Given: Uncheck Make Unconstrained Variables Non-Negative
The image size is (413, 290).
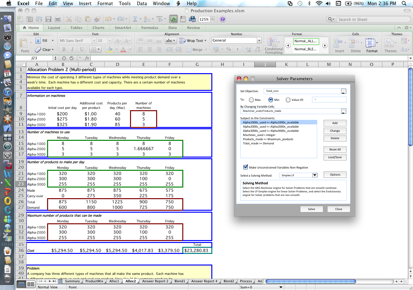Looking at the screenshot, I should 246,167.
